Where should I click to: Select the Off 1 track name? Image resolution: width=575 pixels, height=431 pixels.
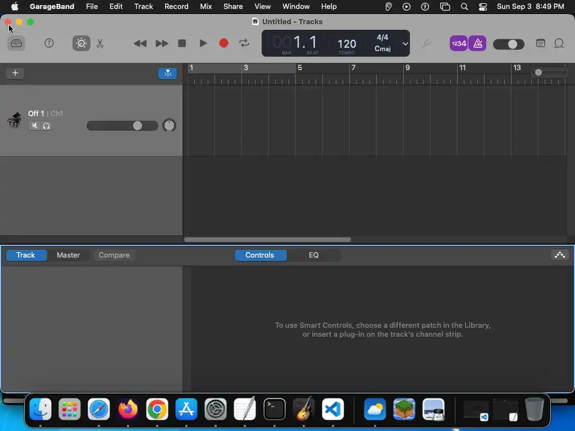[x=36, y=113]
